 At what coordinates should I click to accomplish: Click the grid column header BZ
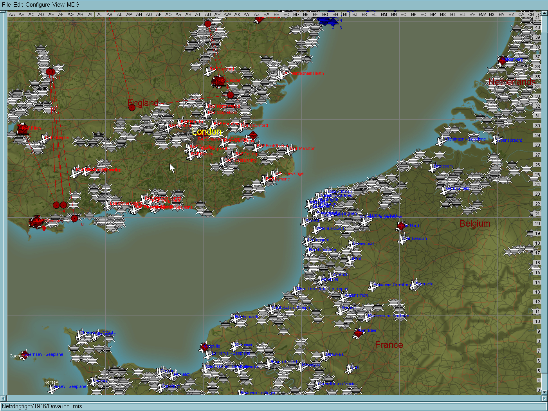[x=511, y=14]
